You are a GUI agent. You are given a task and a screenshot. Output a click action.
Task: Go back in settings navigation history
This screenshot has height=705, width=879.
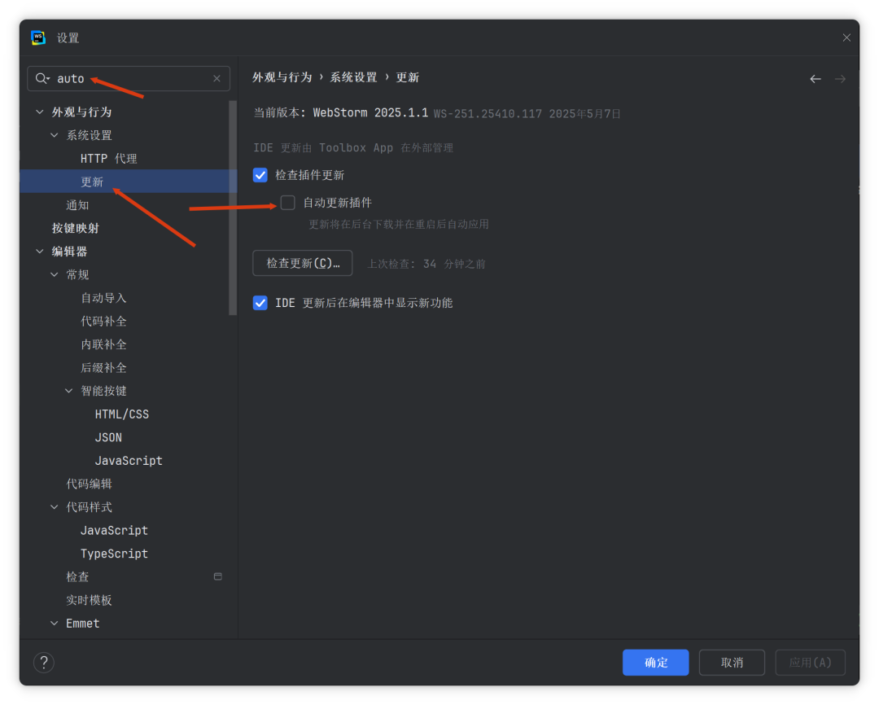[x=815, y=79]
